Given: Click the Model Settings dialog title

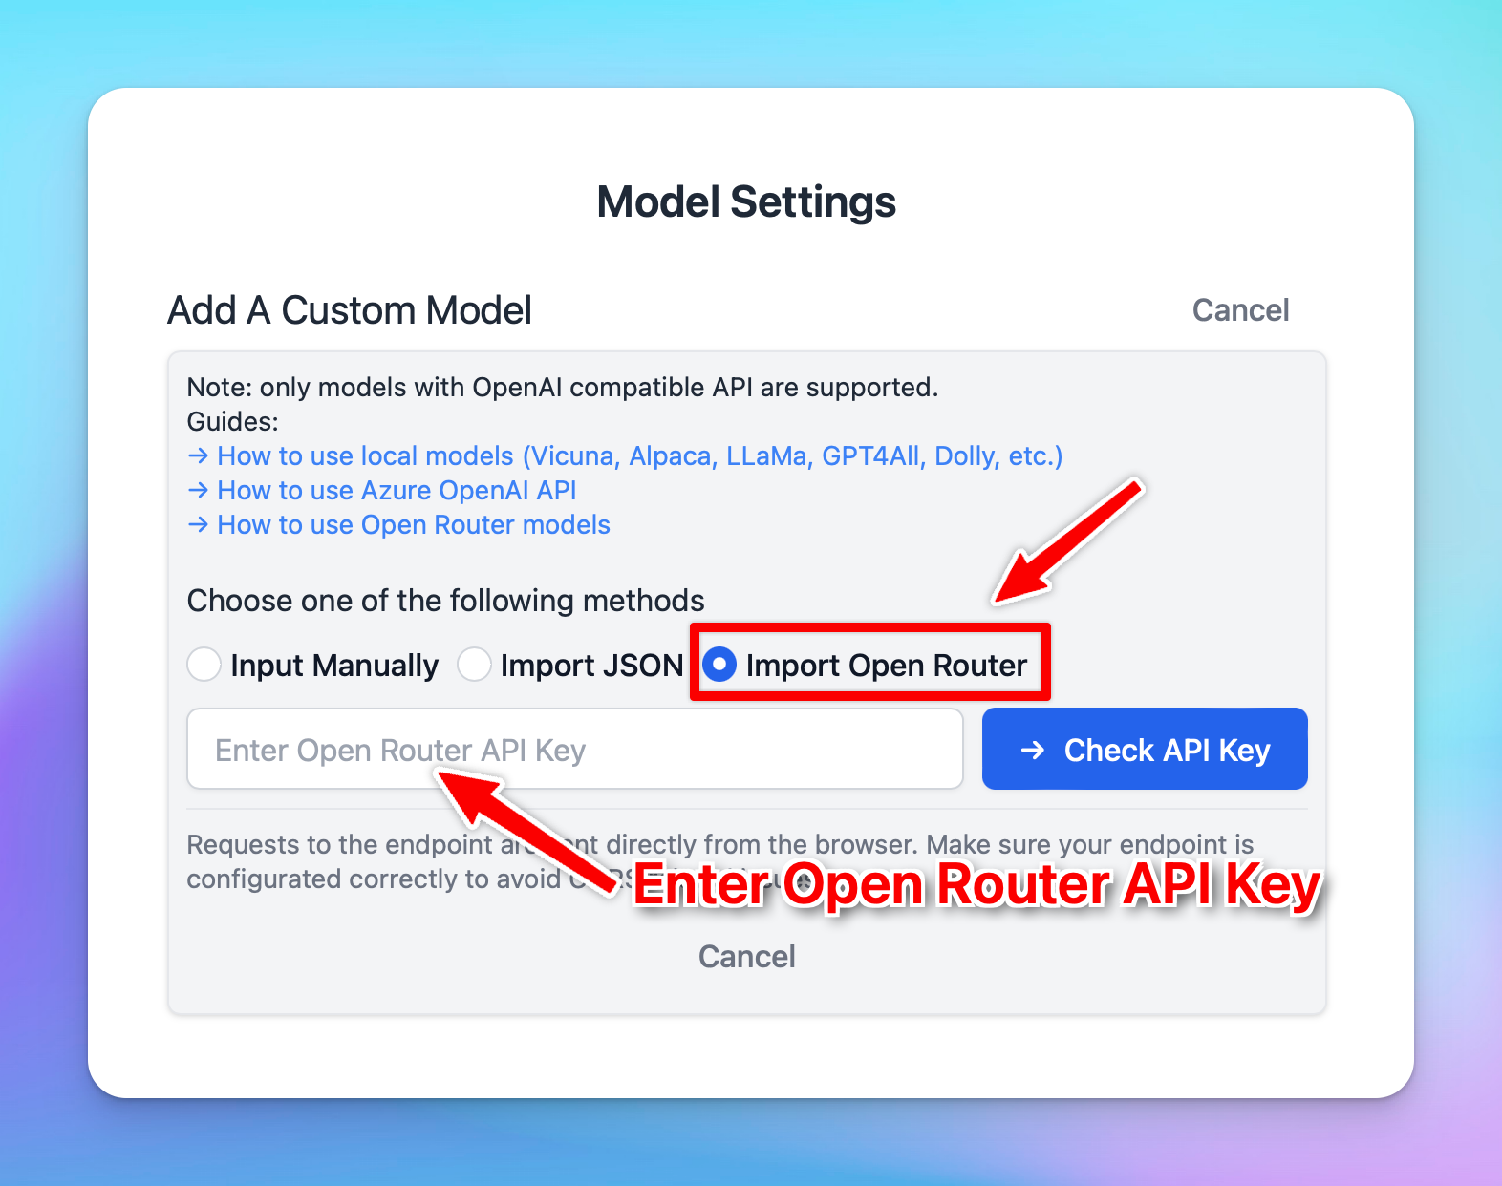Looking at the screenshot, I should coord(746,202).
